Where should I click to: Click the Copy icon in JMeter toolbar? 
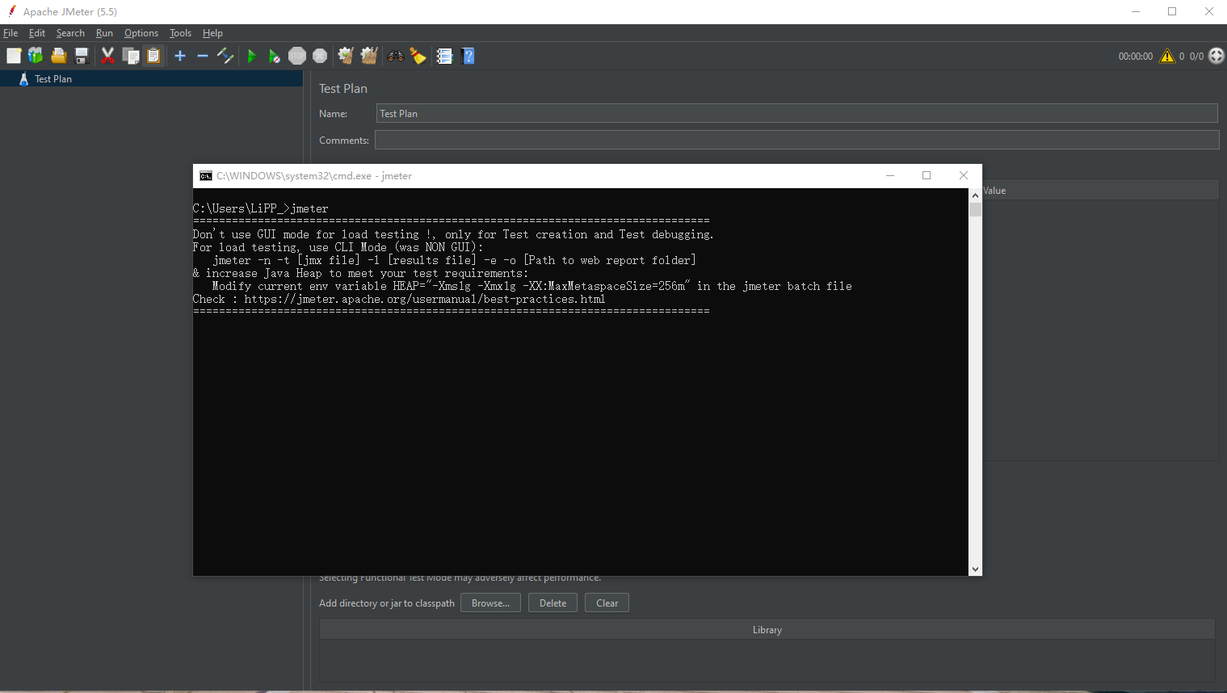[x=131, y=56]
